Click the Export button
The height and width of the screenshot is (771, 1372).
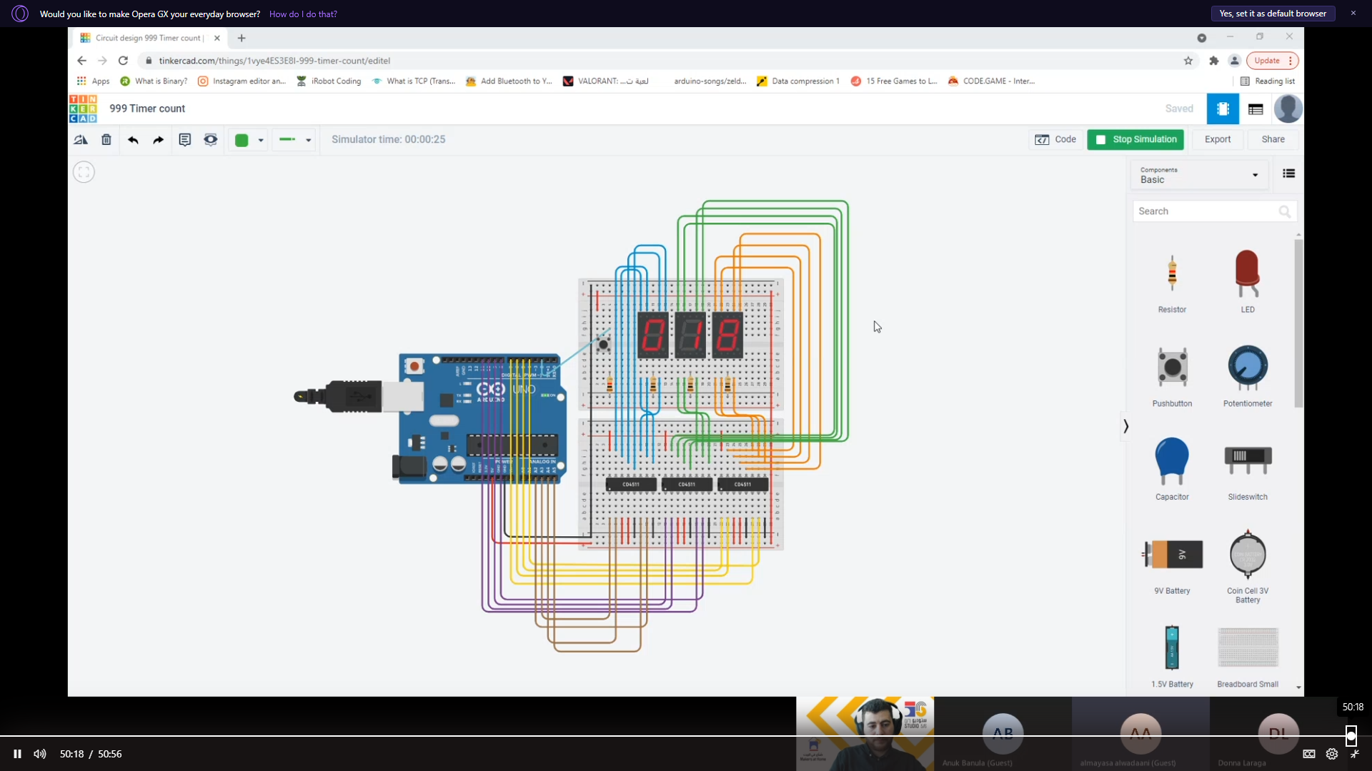(x=1217, y=139)
